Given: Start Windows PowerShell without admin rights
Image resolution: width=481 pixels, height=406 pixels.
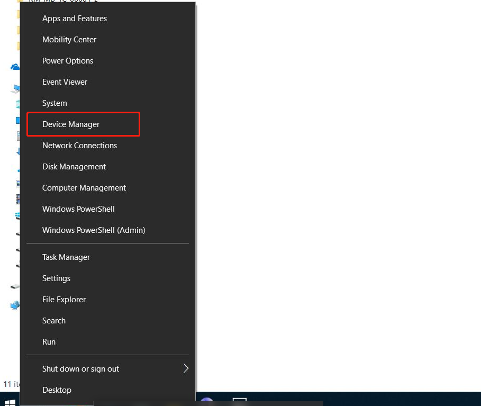Looking at the screenshot, I should pyautogui.click(x=78, y=209).
